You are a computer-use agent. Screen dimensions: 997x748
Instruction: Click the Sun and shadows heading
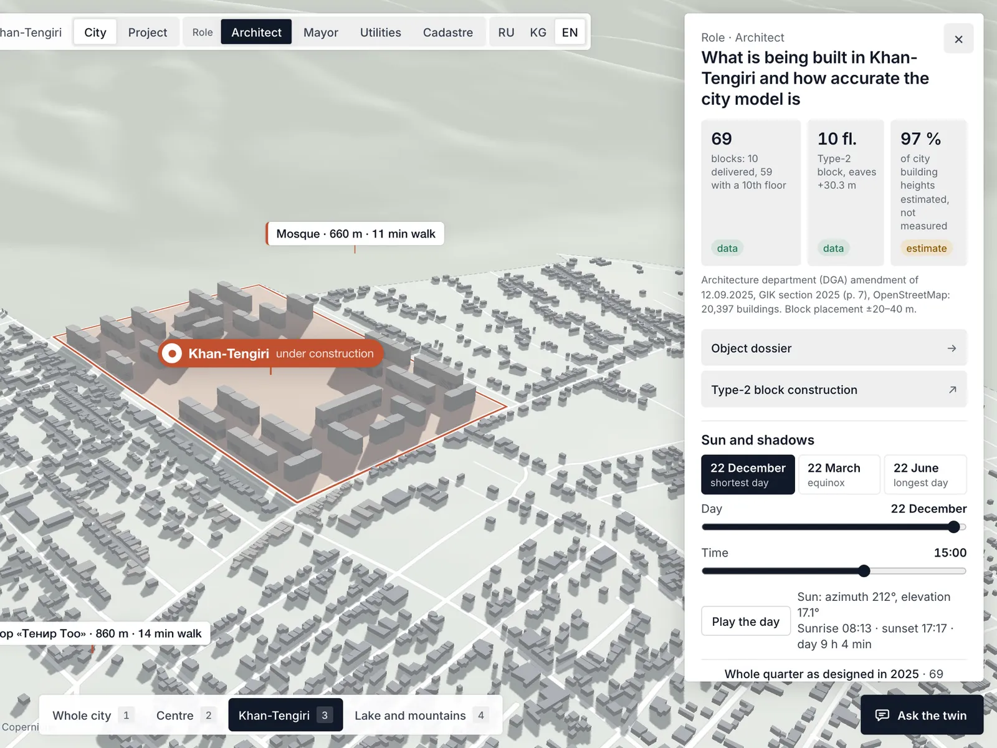click(758, 439)
